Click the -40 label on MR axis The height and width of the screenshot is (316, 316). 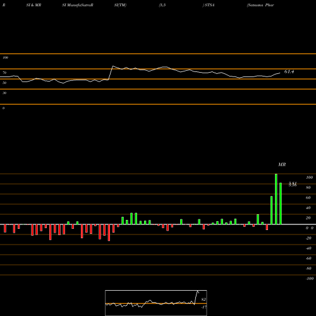[308, 248]
